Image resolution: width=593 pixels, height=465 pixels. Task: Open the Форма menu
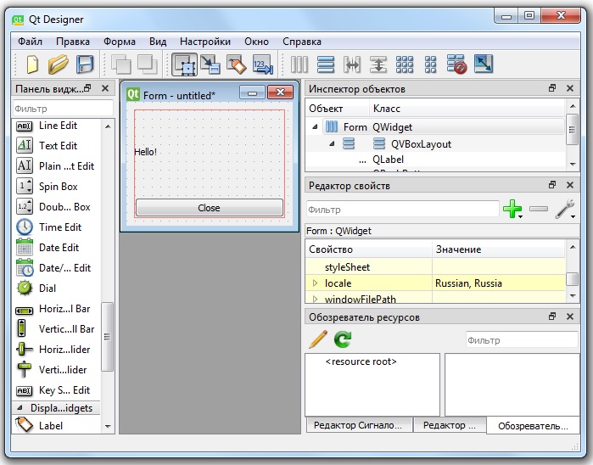pos(120,42)
